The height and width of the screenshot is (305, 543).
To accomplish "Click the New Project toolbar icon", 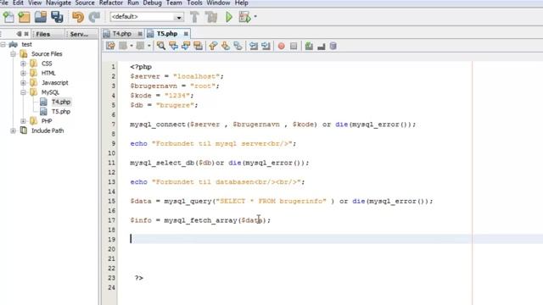I will 24,17.
